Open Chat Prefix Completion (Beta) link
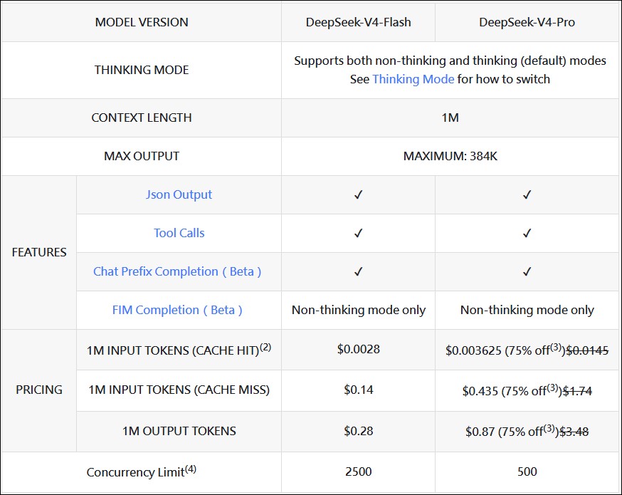This screenshot has height=495, width=622. (x=177, y=271)
